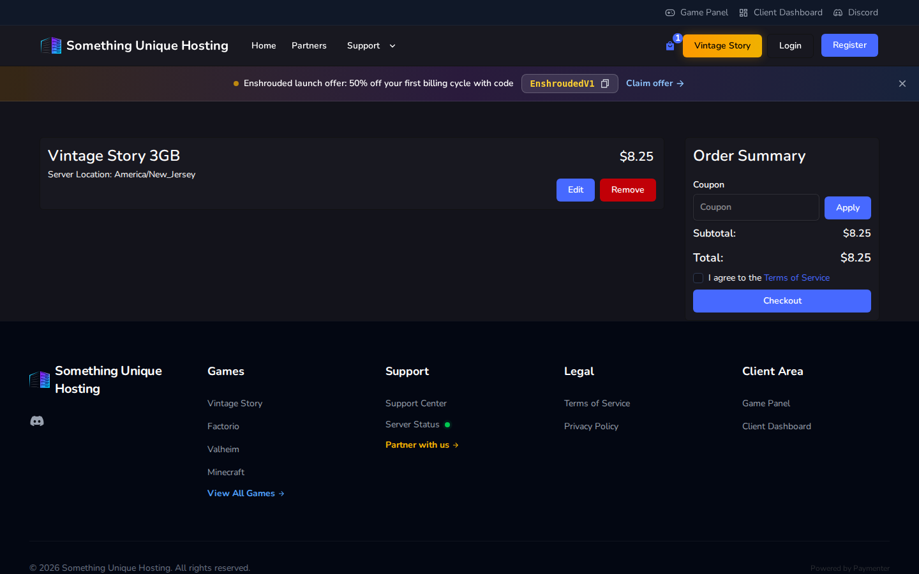The image size is (919, 574).
Task: Click the Client Dashboard grid icon
Action: click(743, 13)
